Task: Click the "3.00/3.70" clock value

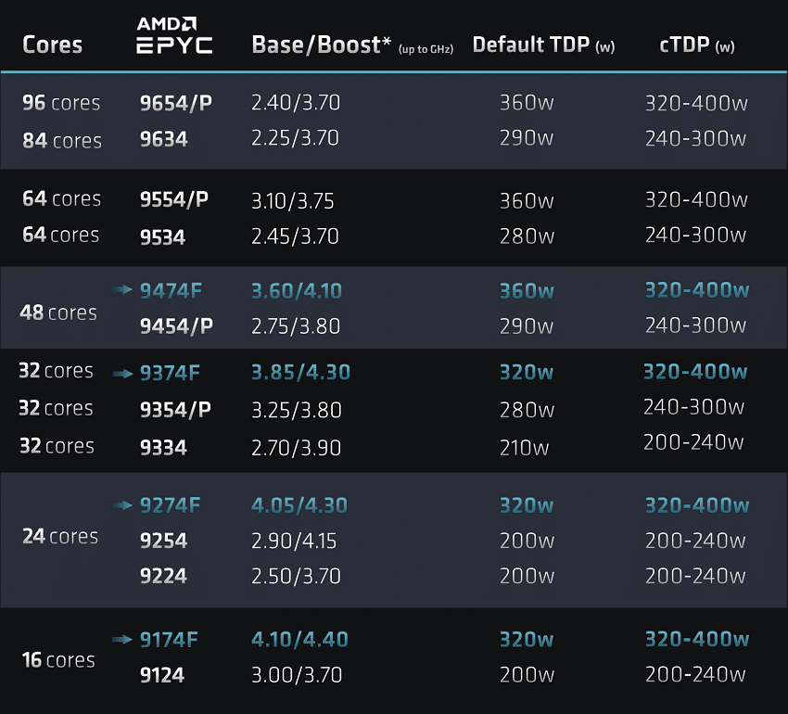Action: click(297, 675)
